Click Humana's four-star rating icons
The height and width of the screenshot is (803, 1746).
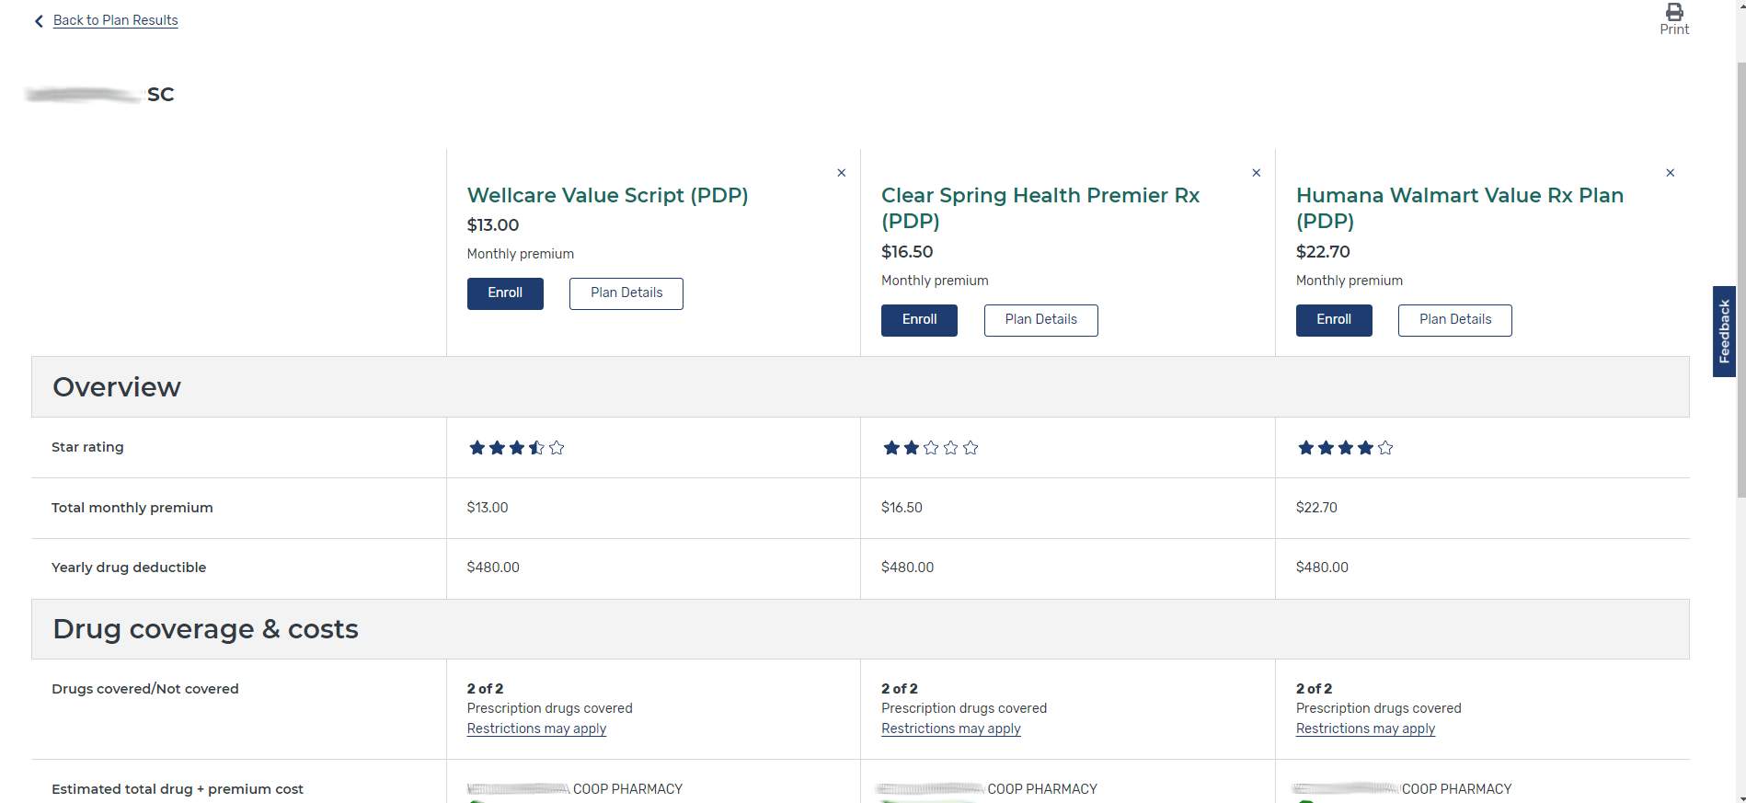[x=1344, y=447]
